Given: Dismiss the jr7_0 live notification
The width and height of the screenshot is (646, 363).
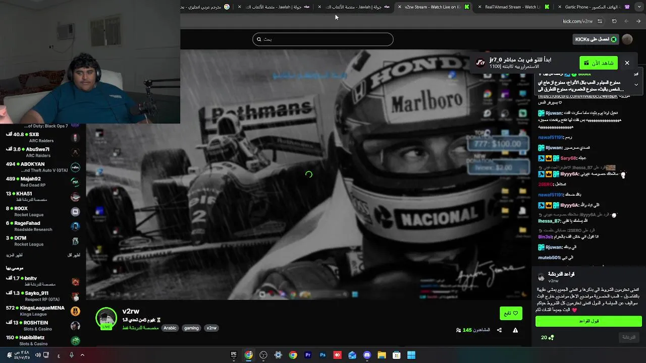Looking at the screenshot, I should click(x=627, y=63).
